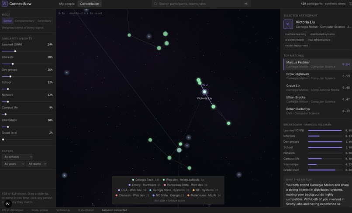Select Ethan Brooks in top matches

coord(317,99)
